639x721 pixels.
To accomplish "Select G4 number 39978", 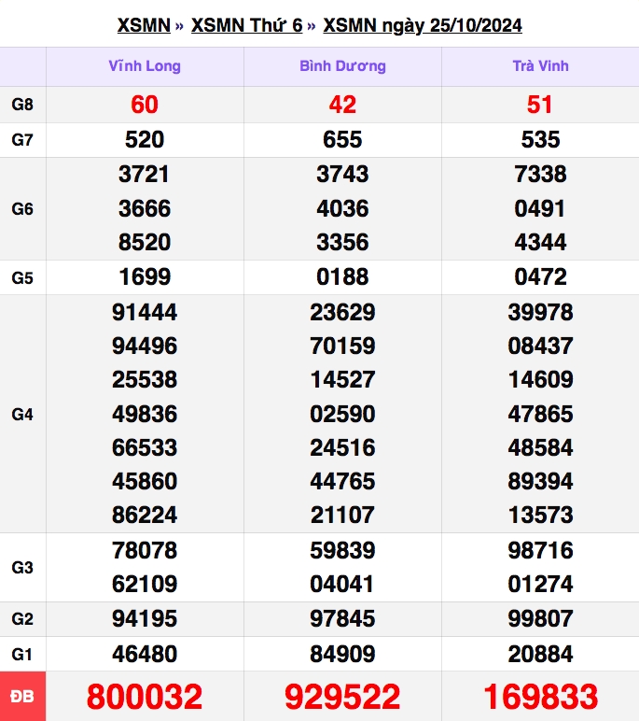I will click(x=541, y=312).
